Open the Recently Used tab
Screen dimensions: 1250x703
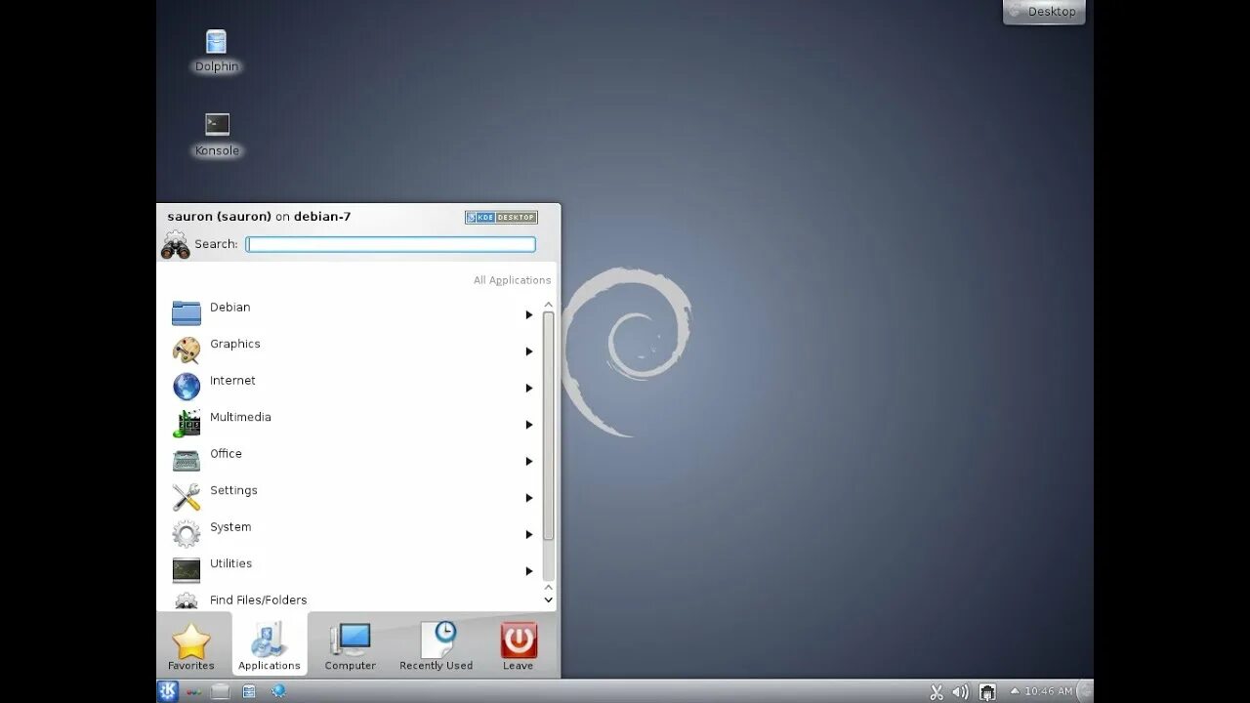pos(436,645)
